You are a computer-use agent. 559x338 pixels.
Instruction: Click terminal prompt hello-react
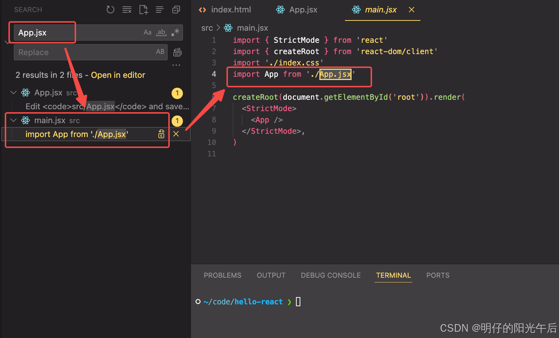click(x=259, y=302)
